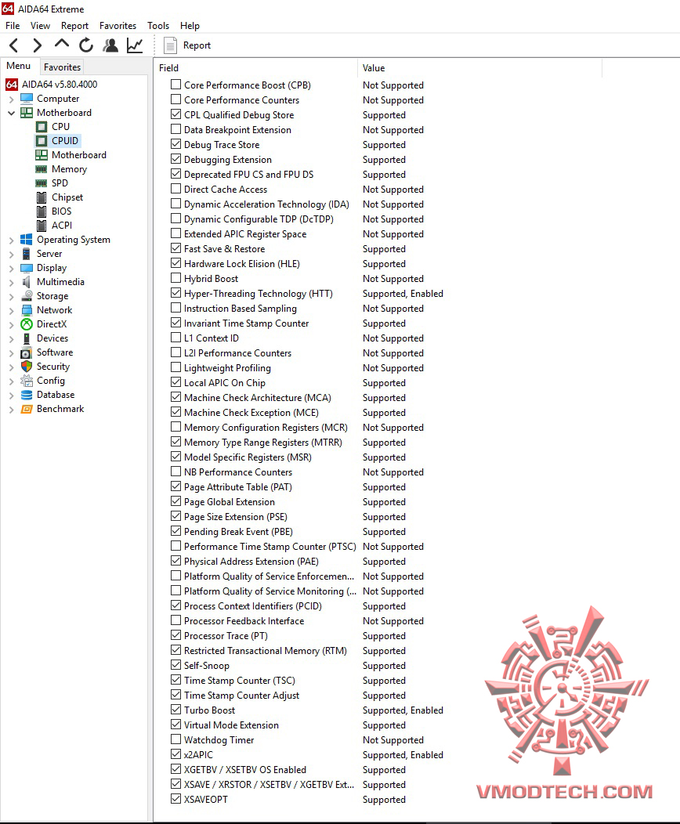Select the BIOS chip icon
The image size is (680, 824).
42,211
